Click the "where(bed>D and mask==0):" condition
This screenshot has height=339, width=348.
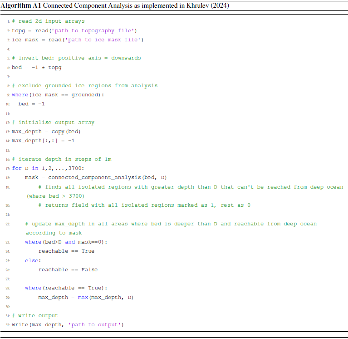tap(66, 242)
